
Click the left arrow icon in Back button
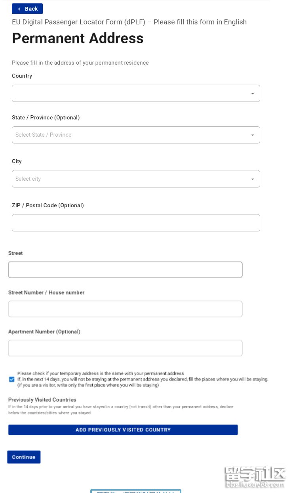coord(19,9)
